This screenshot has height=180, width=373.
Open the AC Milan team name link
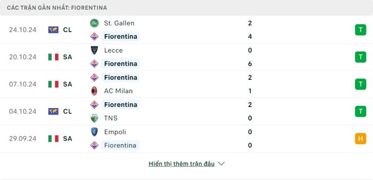pos(118,91)
